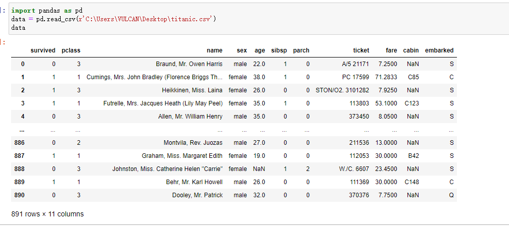This screenshot has height=227, width=509.
Task: Click the 'import pandas as pd' code line
Action: pos(47,10)
